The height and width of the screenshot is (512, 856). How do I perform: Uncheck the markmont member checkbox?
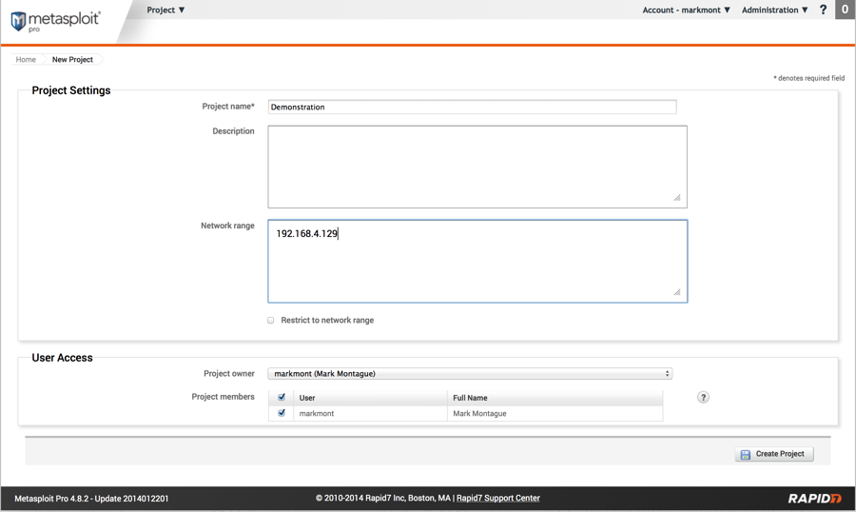[282, 413]
